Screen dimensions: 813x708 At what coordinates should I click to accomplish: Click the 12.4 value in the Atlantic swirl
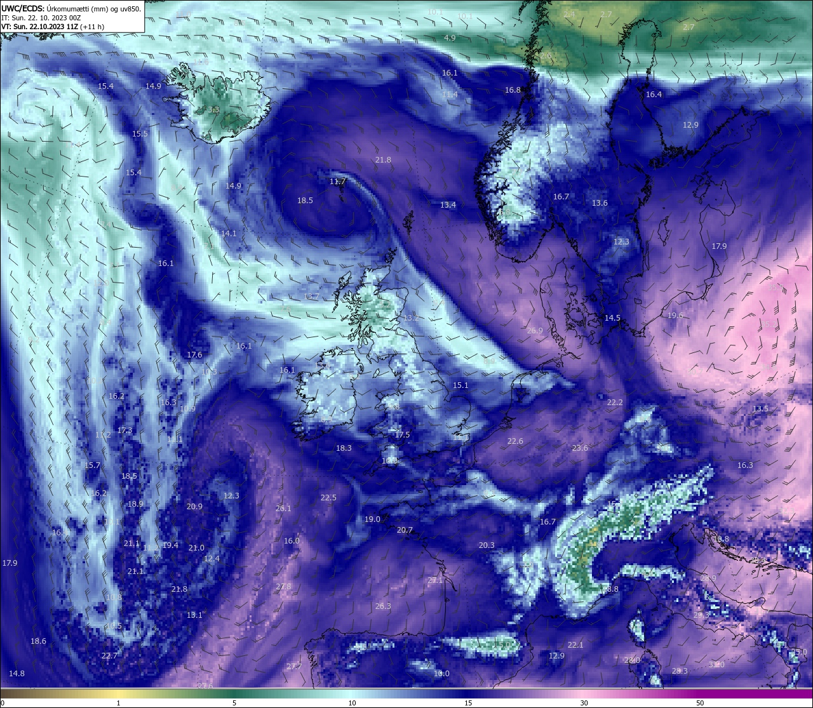click(212, 559)
